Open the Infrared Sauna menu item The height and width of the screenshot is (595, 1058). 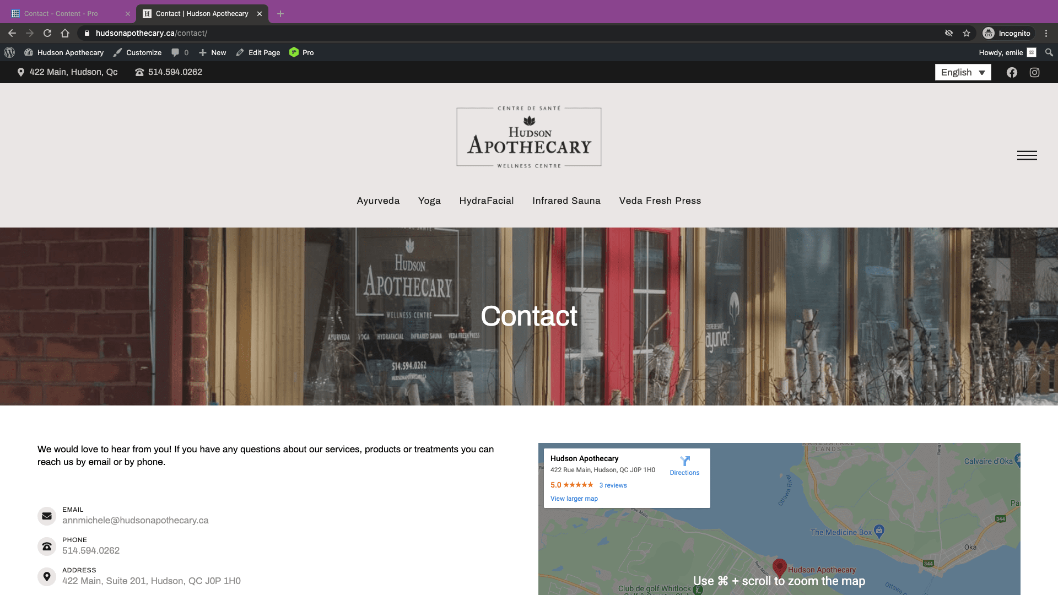point(566,201)
